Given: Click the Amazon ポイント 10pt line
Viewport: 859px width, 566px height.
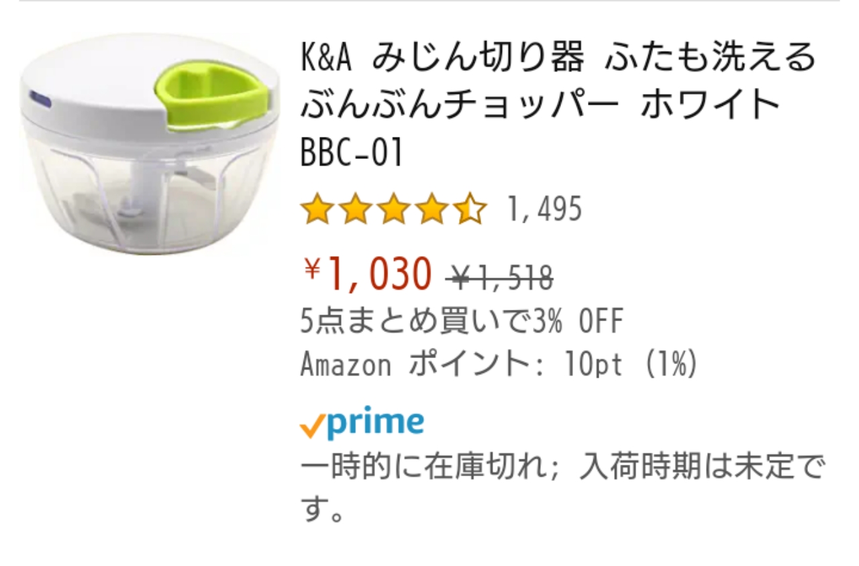Looking at the screenshot, I should [x=499, y=366].
